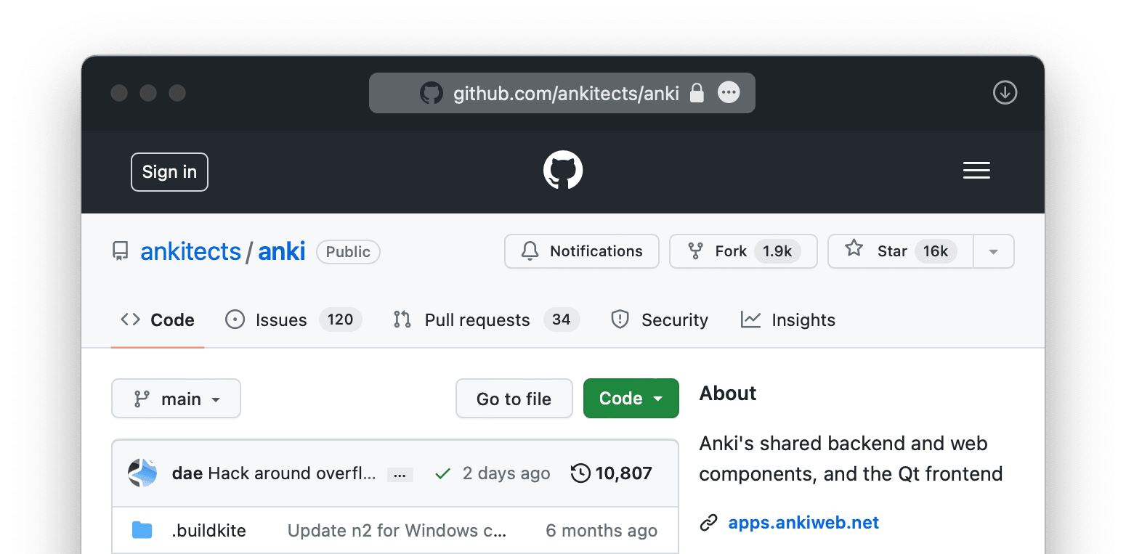Viewport: 1126px width, 554px height.
Task: Click the '6 months ago' timestamp
Action: coord(602,531)
